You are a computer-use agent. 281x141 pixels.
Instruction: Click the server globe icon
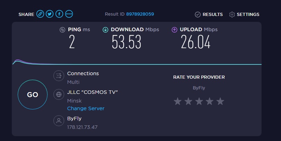click(x=59, y=94)
